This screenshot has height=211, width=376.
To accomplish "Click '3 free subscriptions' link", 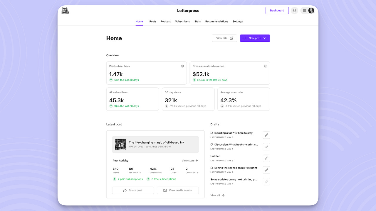I will [164, 179].
